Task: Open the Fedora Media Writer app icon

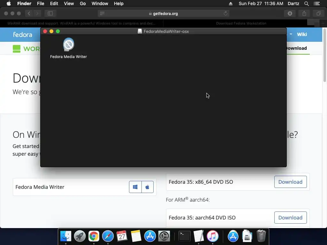Action: 68,45
